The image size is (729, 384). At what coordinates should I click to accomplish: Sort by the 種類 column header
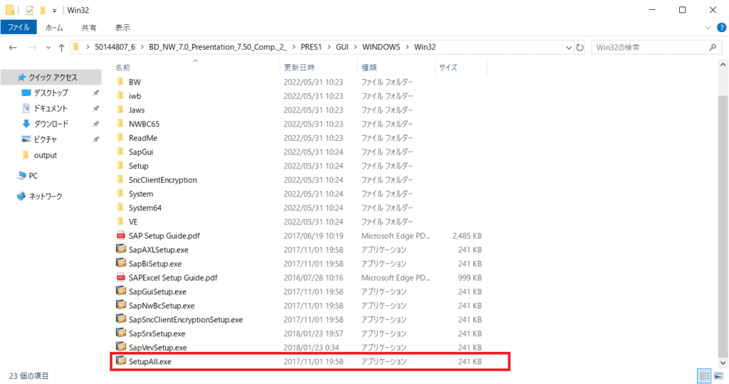point(396,68)
